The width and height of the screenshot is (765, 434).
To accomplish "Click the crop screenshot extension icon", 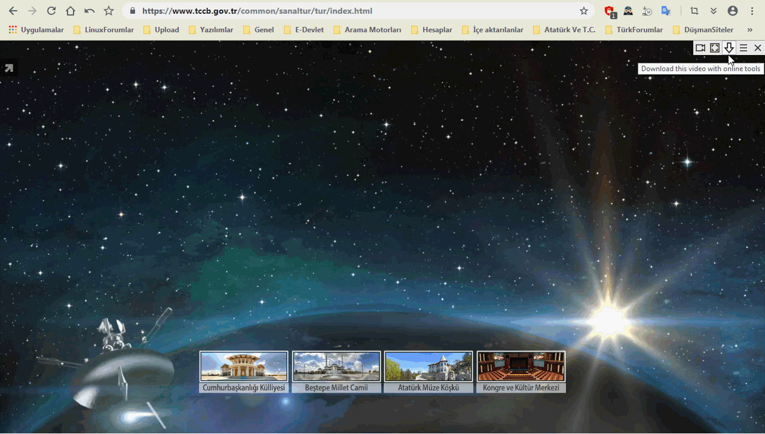I will (694, 11).
